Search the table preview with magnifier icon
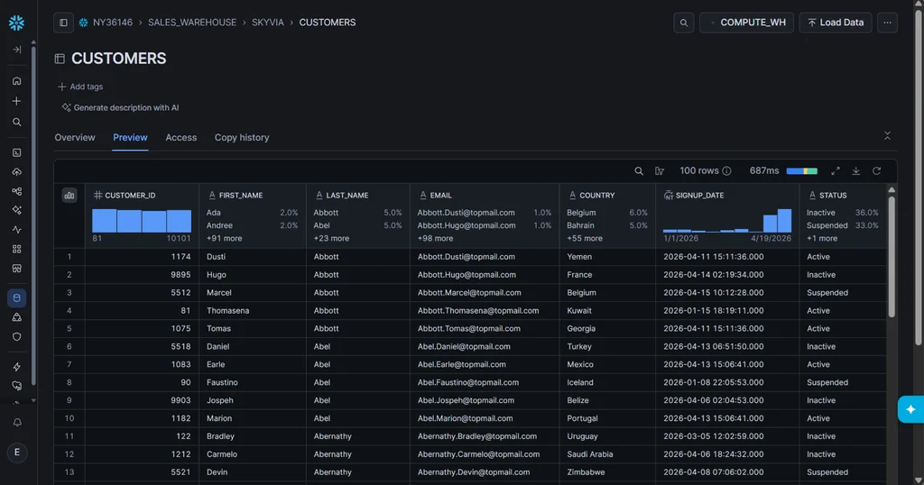 coord(639,170)
